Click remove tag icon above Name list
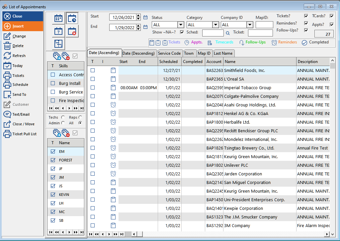The image size is (340, 241). tap(66, 133)
